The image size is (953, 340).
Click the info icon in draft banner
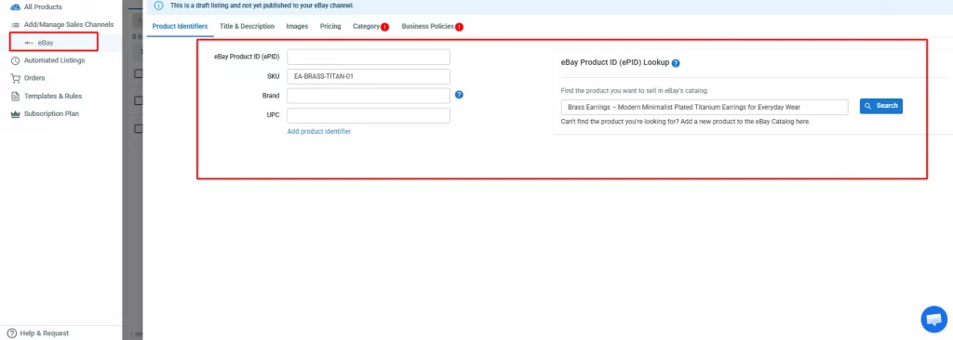[158, 6]
